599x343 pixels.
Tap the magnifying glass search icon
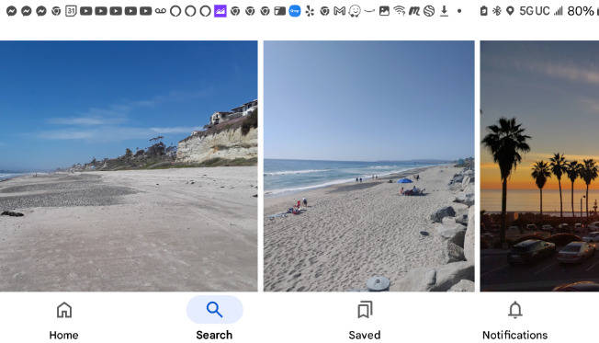click(214, 310)
